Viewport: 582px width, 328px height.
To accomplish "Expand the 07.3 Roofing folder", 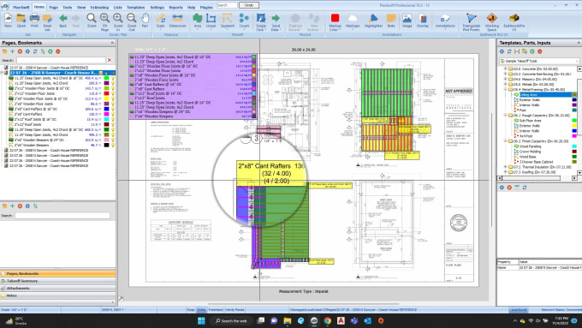I will tap(505, 172).
